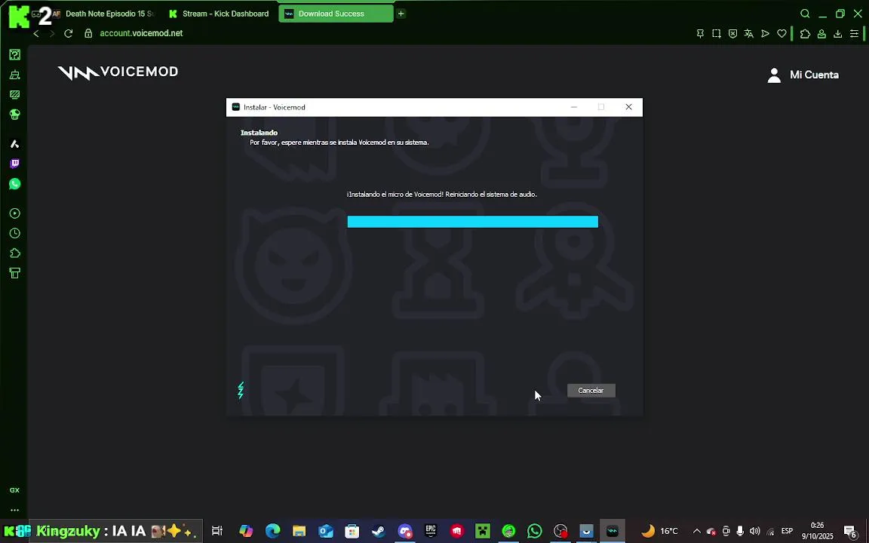Select the Download Success tab
Image resolution: width=869 pixels, height=543 pixels.
[x=336, y=14]
